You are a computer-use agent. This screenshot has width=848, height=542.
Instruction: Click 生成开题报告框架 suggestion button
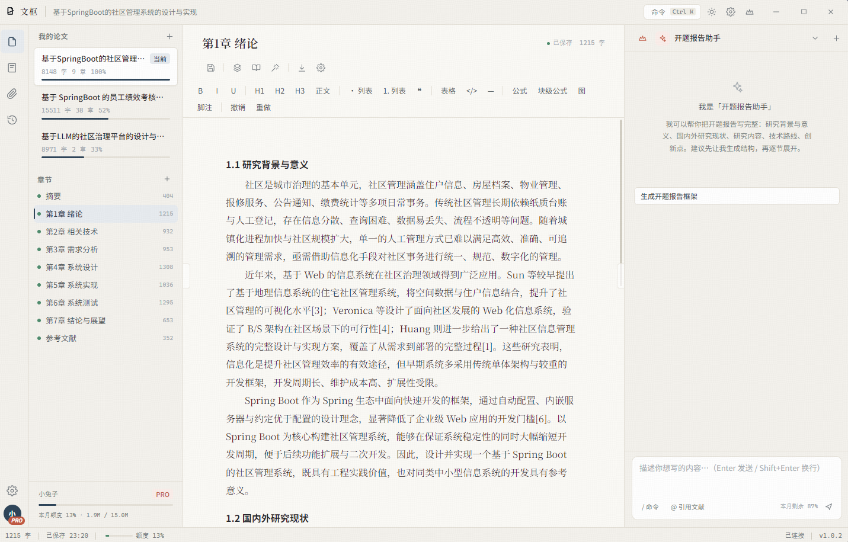(737, 196)
